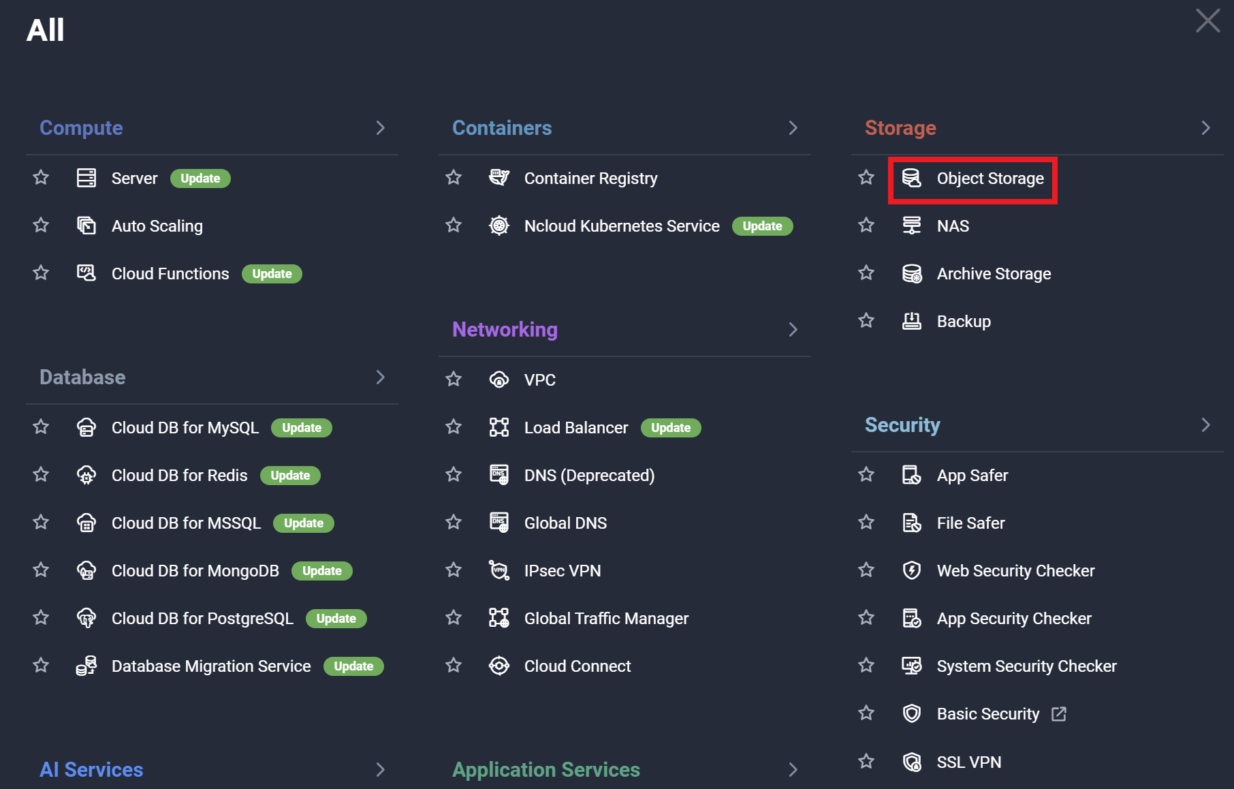Expand the Application Services category chevron
Viewport: 1234px width, 789px height.
point(793,769)
